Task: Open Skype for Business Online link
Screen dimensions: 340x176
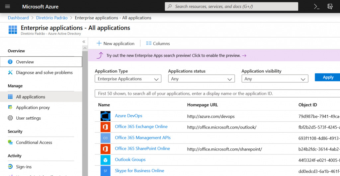Action: coord(139,171)
